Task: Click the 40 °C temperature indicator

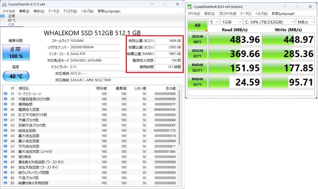Action: click(16, 76)
